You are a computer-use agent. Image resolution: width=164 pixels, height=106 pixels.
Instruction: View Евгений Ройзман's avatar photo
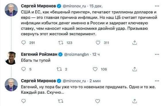pyautogui.click(x=11, y=58)
